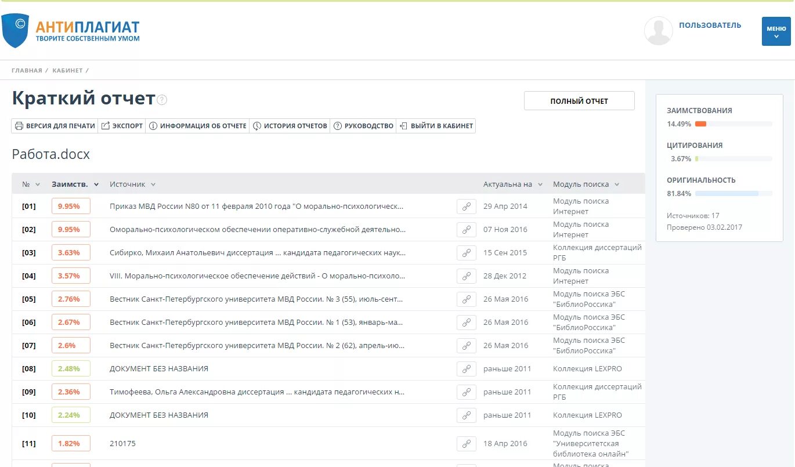The height and width of the screenshot is (467, 795).
Task: Click the Цитирования progress bar
Action: 733,159
